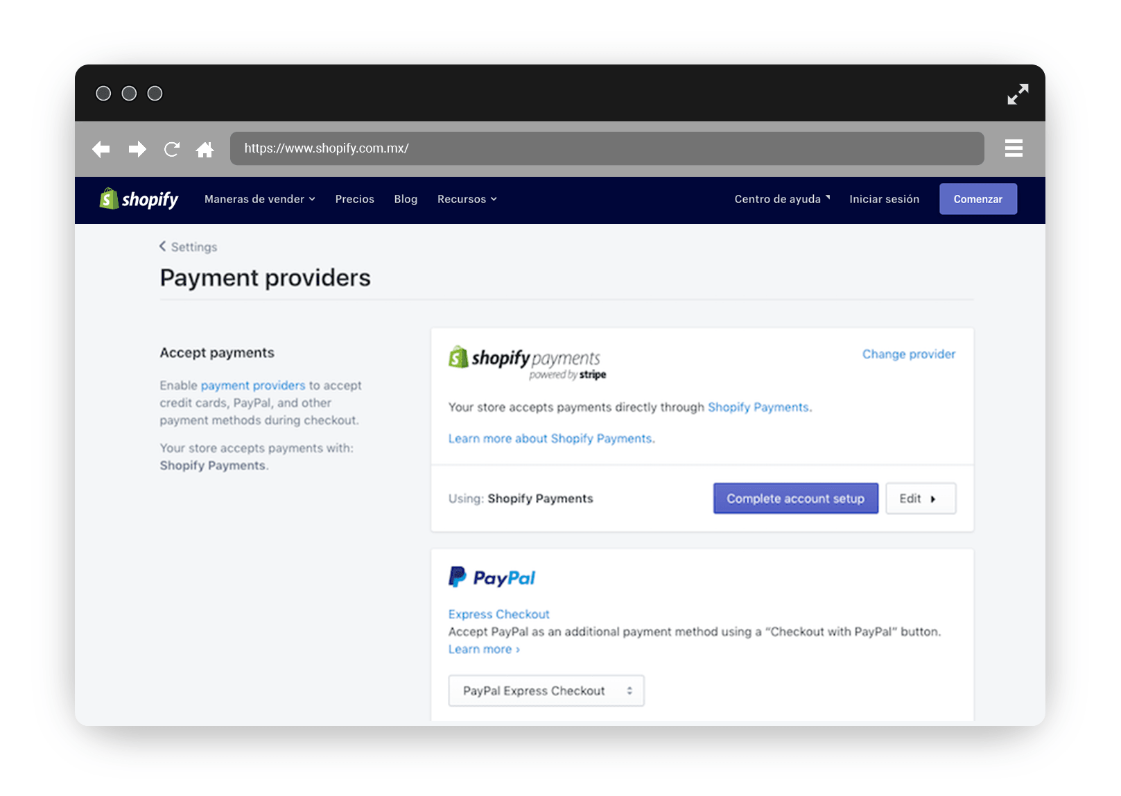This screenshot has height=796, width=1121.
Task: Click the payment providers link
Action: tap(253, 386)
